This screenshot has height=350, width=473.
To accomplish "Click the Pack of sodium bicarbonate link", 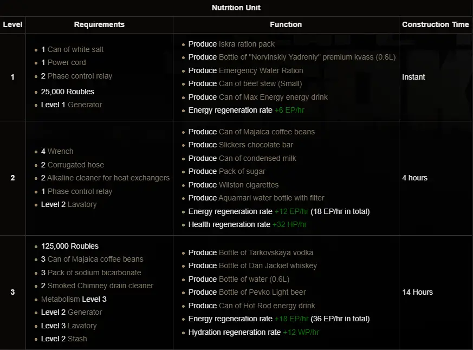I will pos(94,273).
